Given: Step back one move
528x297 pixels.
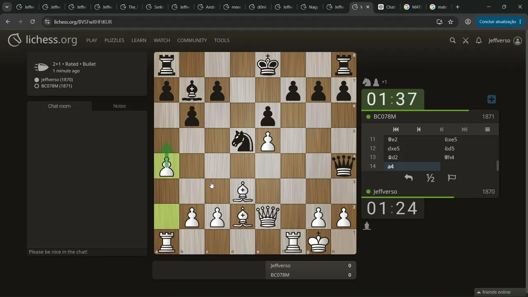Looking at the screenshot, I should 419,130.
